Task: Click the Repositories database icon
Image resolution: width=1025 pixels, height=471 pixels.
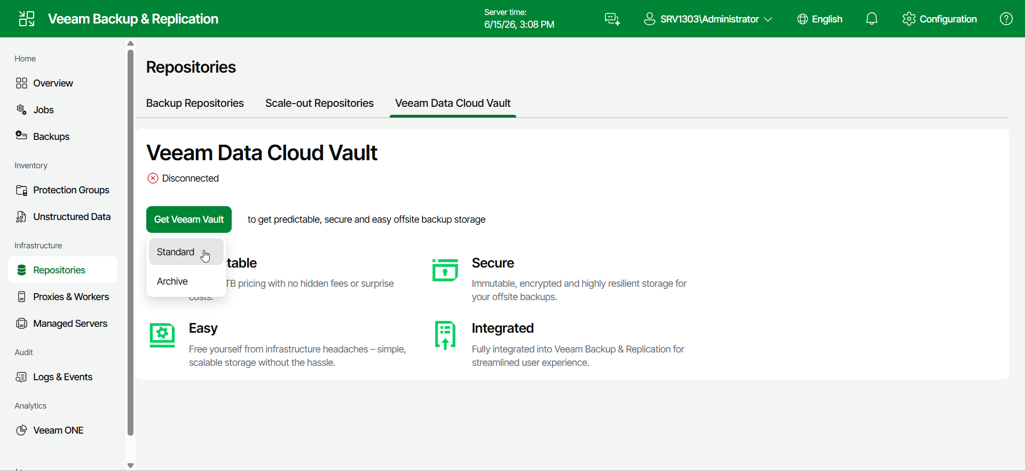Action: (21, 270)
